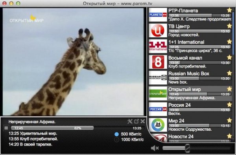Click upcoming show 13:55 Клуб потребителей

tap(33, 139)
